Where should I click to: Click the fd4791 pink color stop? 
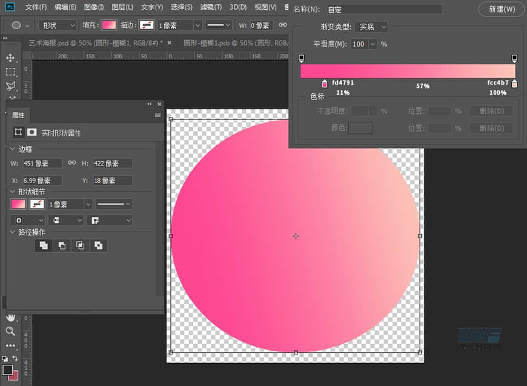[x=325, y=84]
